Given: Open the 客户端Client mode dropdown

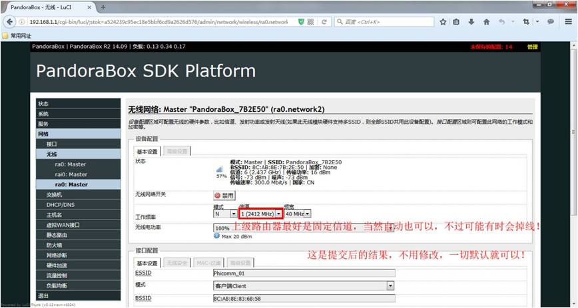Looking at the screenshot, I should [304, 286].
